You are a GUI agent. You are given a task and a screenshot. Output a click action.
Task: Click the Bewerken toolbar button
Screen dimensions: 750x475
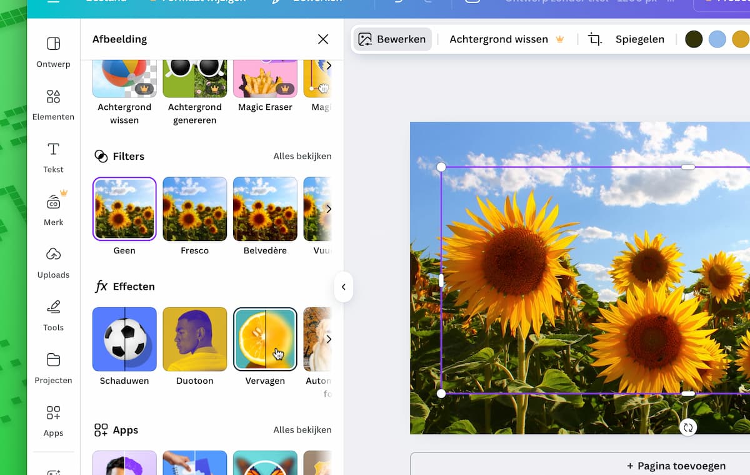point(392,39)
